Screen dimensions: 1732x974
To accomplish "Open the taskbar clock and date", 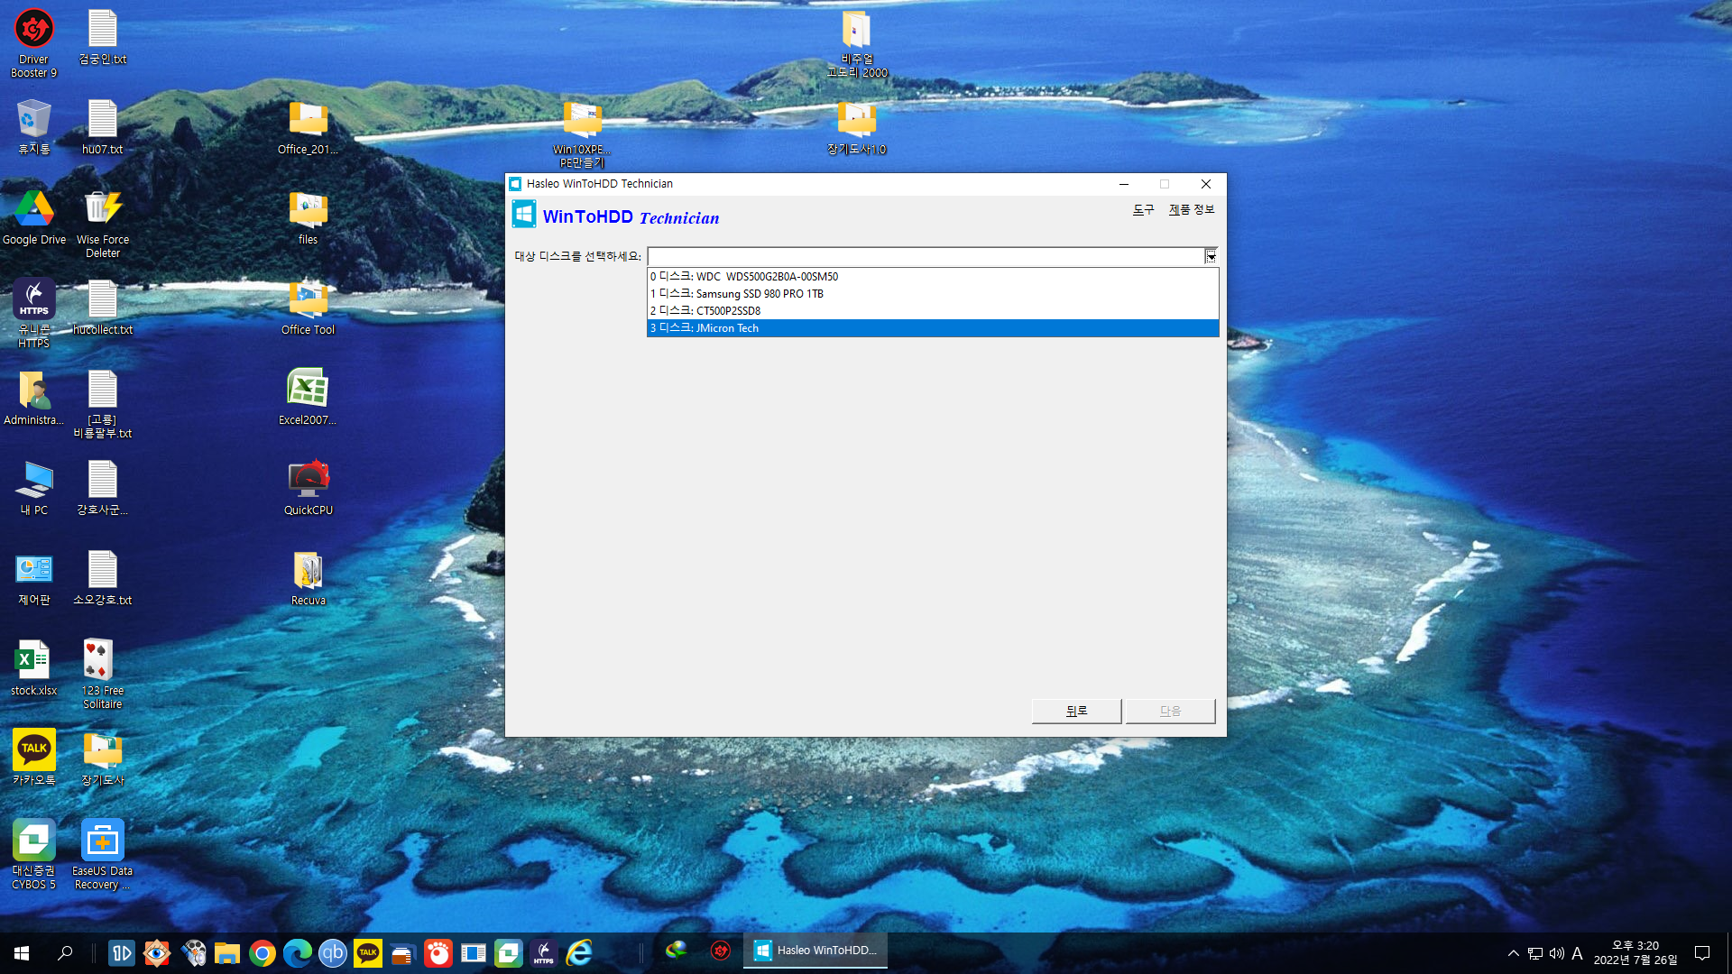I will coord(1635,953).
